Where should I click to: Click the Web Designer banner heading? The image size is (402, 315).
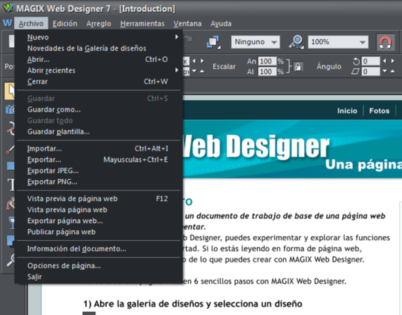[x=256, y=146]
